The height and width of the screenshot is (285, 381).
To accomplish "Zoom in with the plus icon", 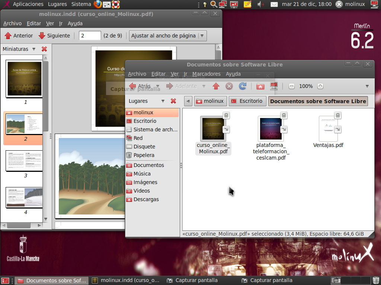I will (320, 86).
